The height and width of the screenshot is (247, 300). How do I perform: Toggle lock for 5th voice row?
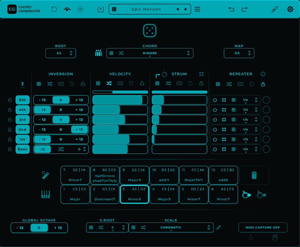[10, 100]
